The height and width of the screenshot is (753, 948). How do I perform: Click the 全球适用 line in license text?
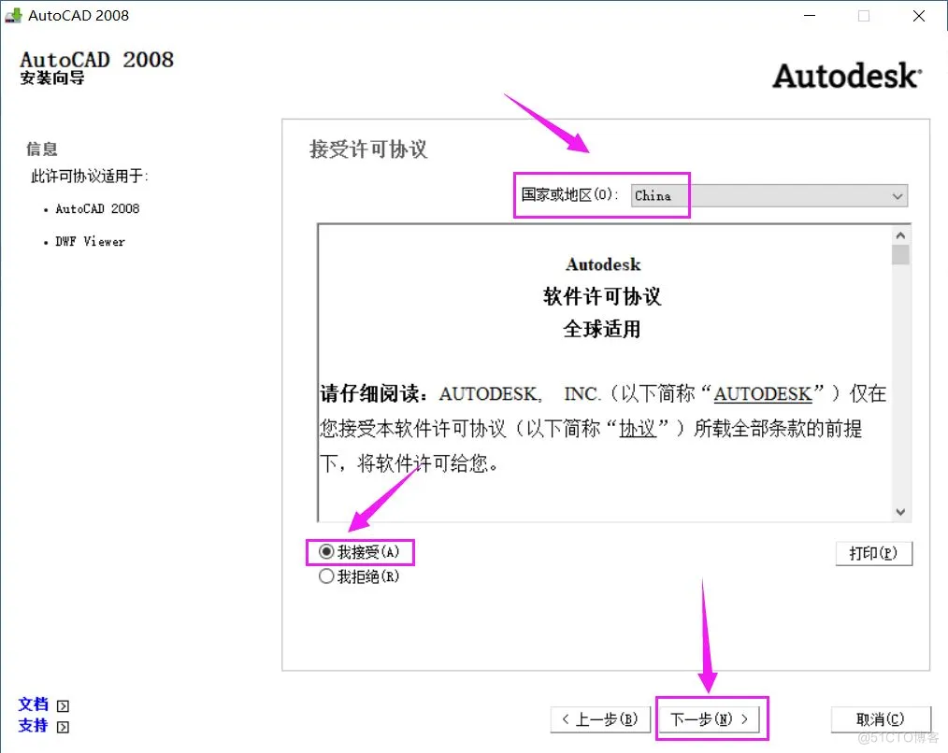tap(601, 329)
